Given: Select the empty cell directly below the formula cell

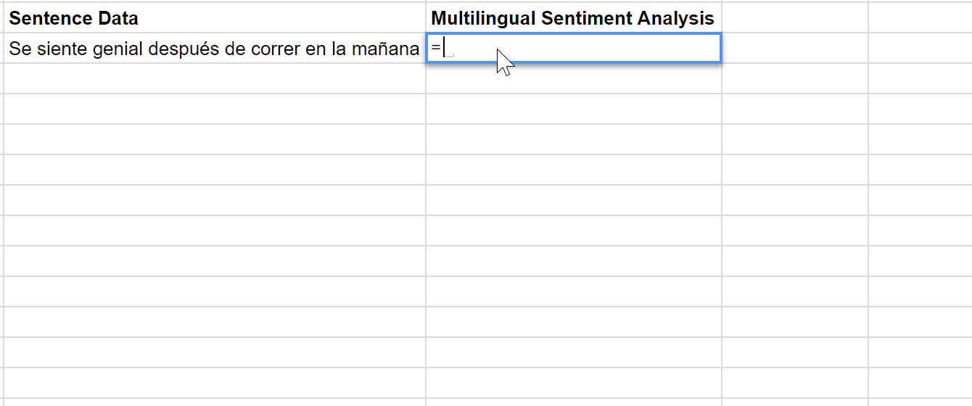Looking at the screenshot, I should (573, 78).
